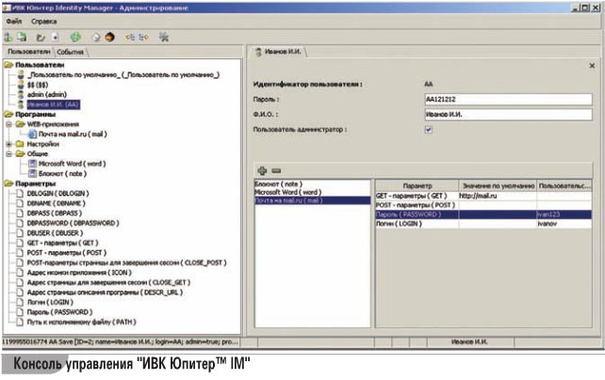Select the Логин ( LOGIN ) table row
The height and width of the screenshot is (380, 605).
click(483, 224)
